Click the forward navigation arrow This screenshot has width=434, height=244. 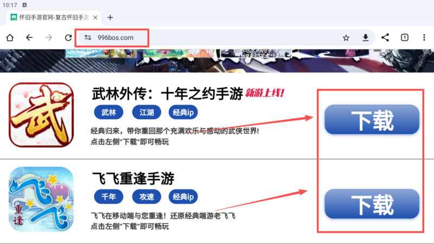(49, 37)
